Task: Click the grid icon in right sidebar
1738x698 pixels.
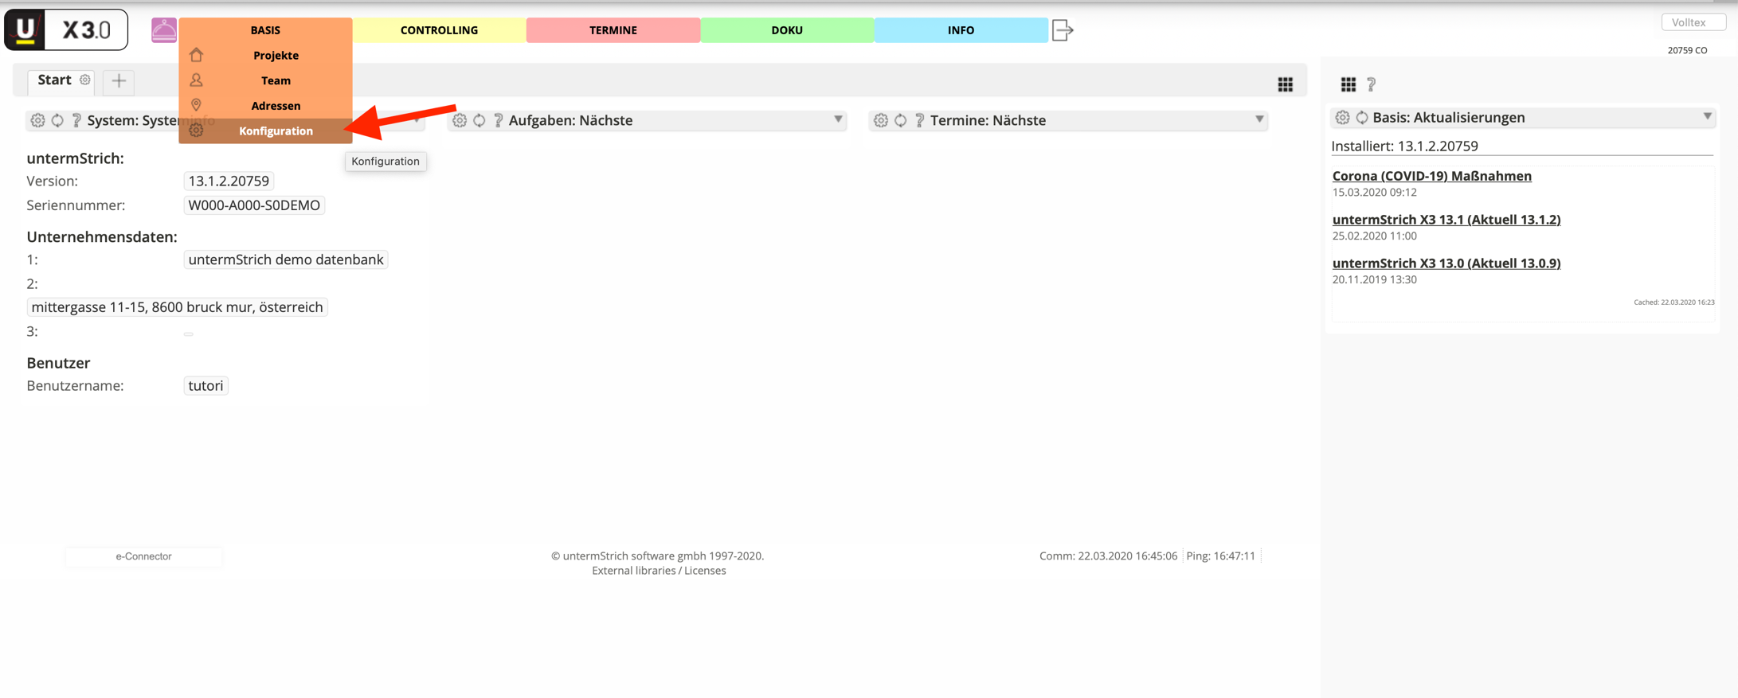Action: [x=1348, y=84]
